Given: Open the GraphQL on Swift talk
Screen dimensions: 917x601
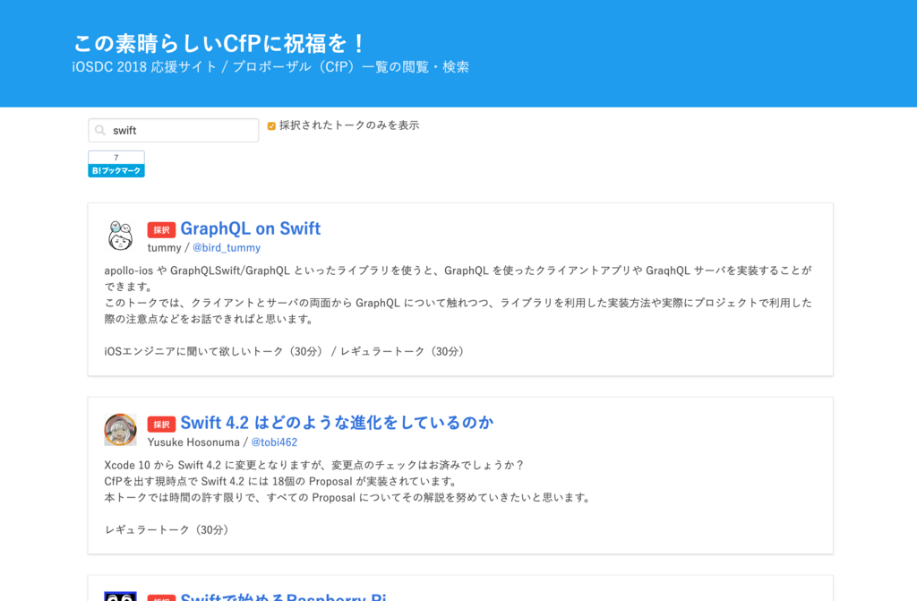Looking at the screenshot, I should click(x=251, y=228).
